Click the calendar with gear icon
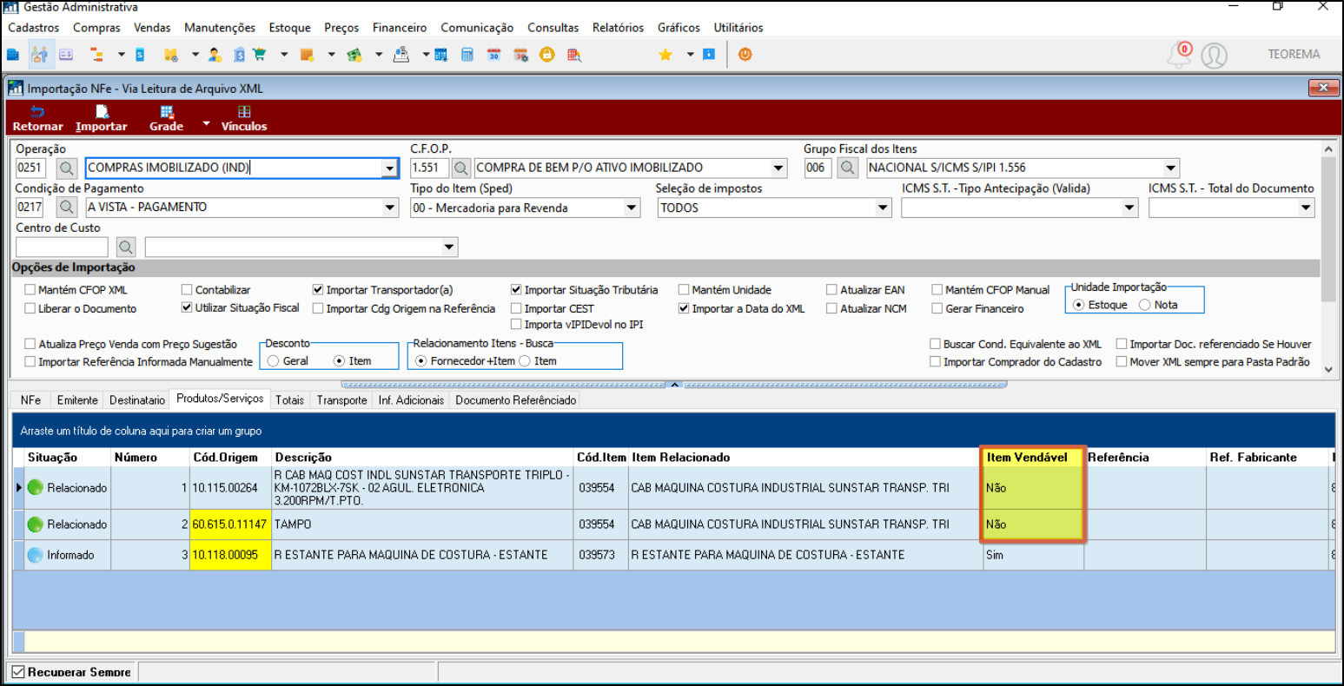Viewport: 1344px width, 686px height. click(520, 55)
